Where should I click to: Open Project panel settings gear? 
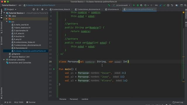pyautogui.click(x=42, y=9)
